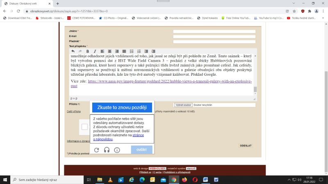Open Středověk bookmark
This screenshot has width=328, height=184.
(50, 18)
